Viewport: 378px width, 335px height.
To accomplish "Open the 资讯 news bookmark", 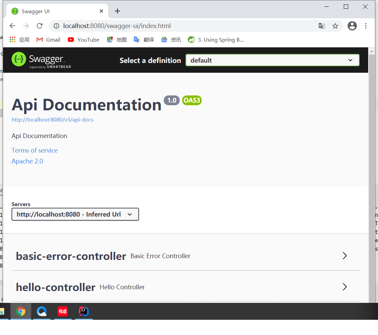I will pos(171,40).
